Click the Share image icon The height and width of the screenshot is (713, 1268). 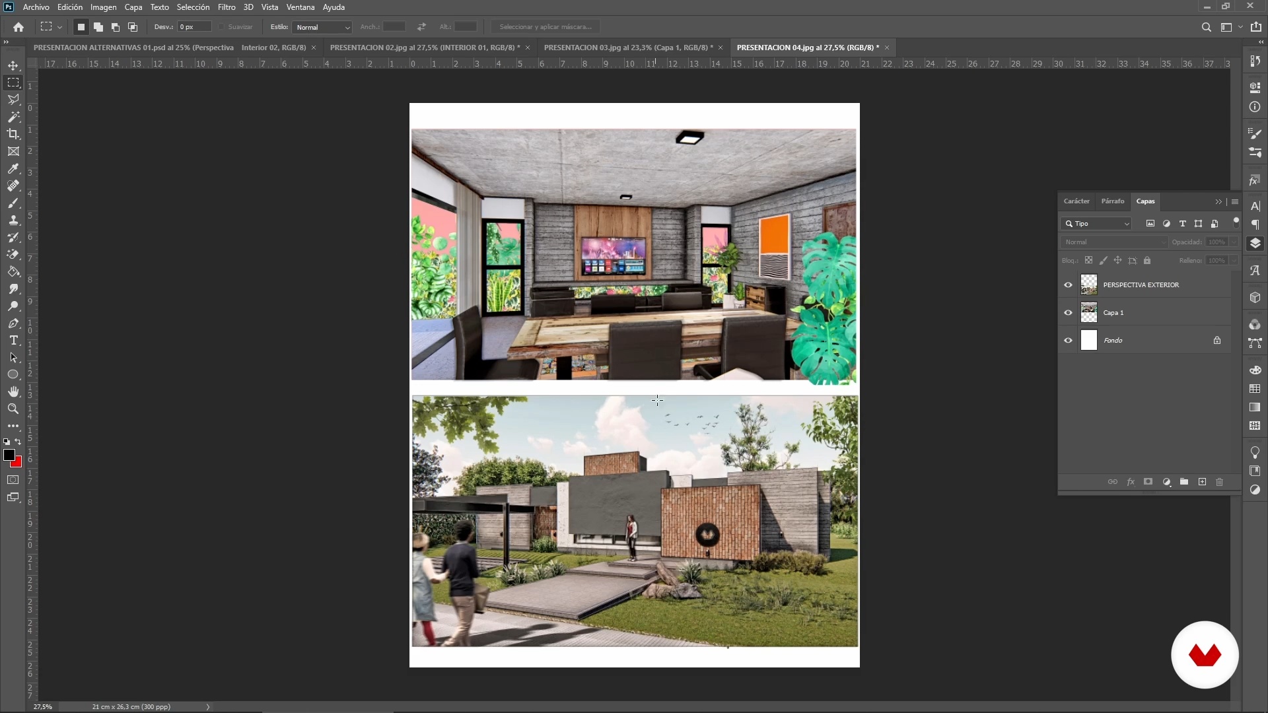coord(1256,27)
